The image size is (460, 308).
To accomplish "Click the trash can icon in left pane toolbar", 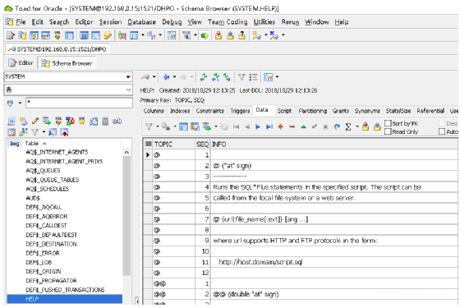I will click(x=105, y=121).
